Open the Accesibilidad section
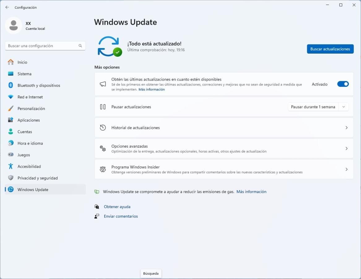Screen dimensions: 361x279 (x=45, y=166)
